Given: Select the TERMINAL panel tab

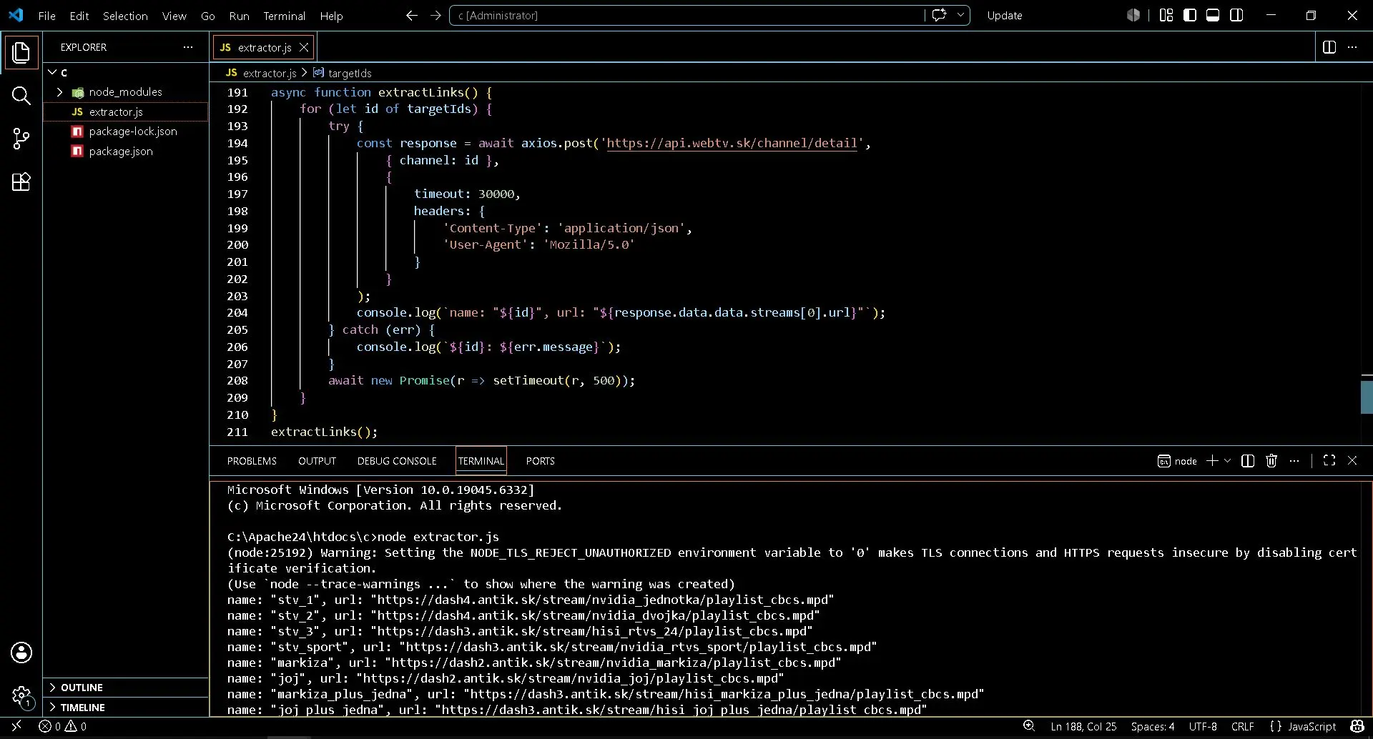Looking at the screenshot, I should coord(481,461).
